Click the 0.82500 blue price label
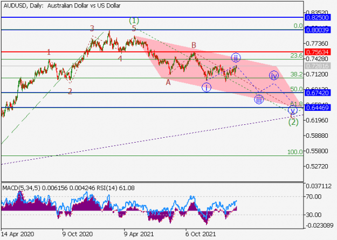Screen dimensions: 337x240 [x=318, y=18]
